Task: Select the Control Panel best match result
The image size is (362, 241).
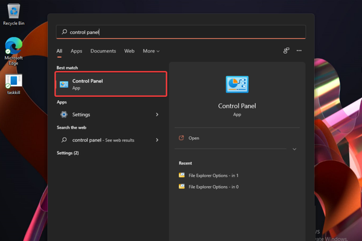Action: click(x=110, y=84)
